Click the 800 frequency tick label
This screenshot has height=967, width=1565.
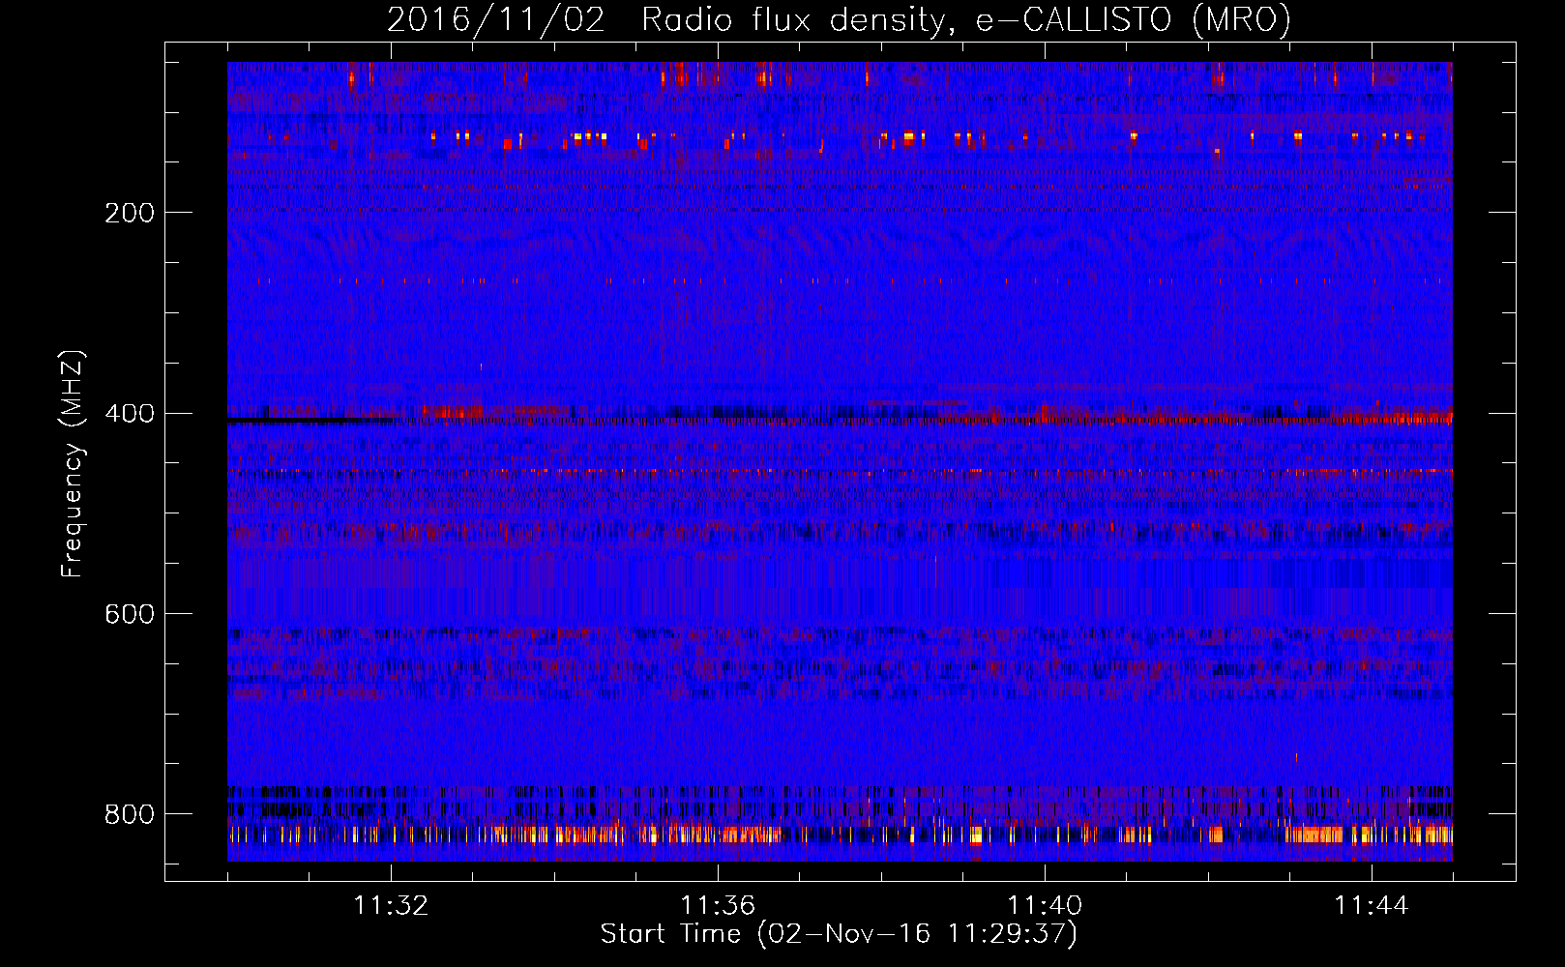tap(129, 815)
